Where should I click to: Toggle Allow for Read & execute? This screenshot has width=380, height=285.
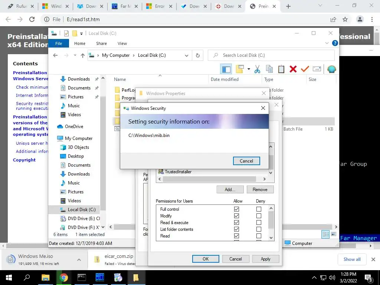(x=236, y=223)
